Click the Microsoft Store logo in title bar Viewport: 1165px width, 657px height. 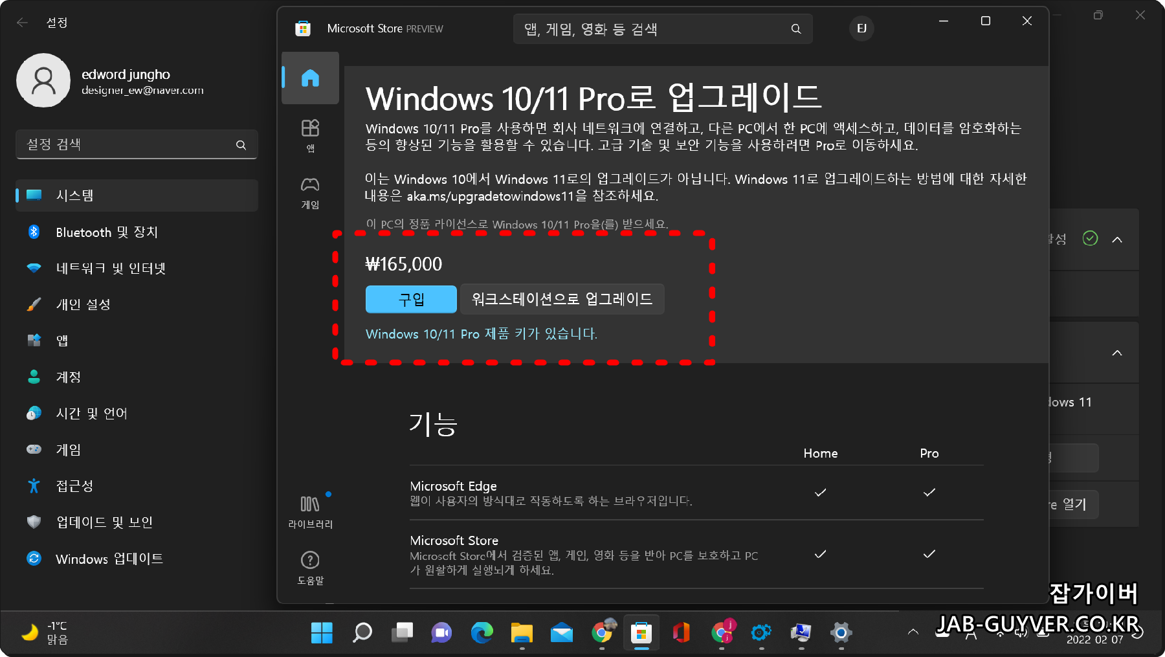click(303, 28)
